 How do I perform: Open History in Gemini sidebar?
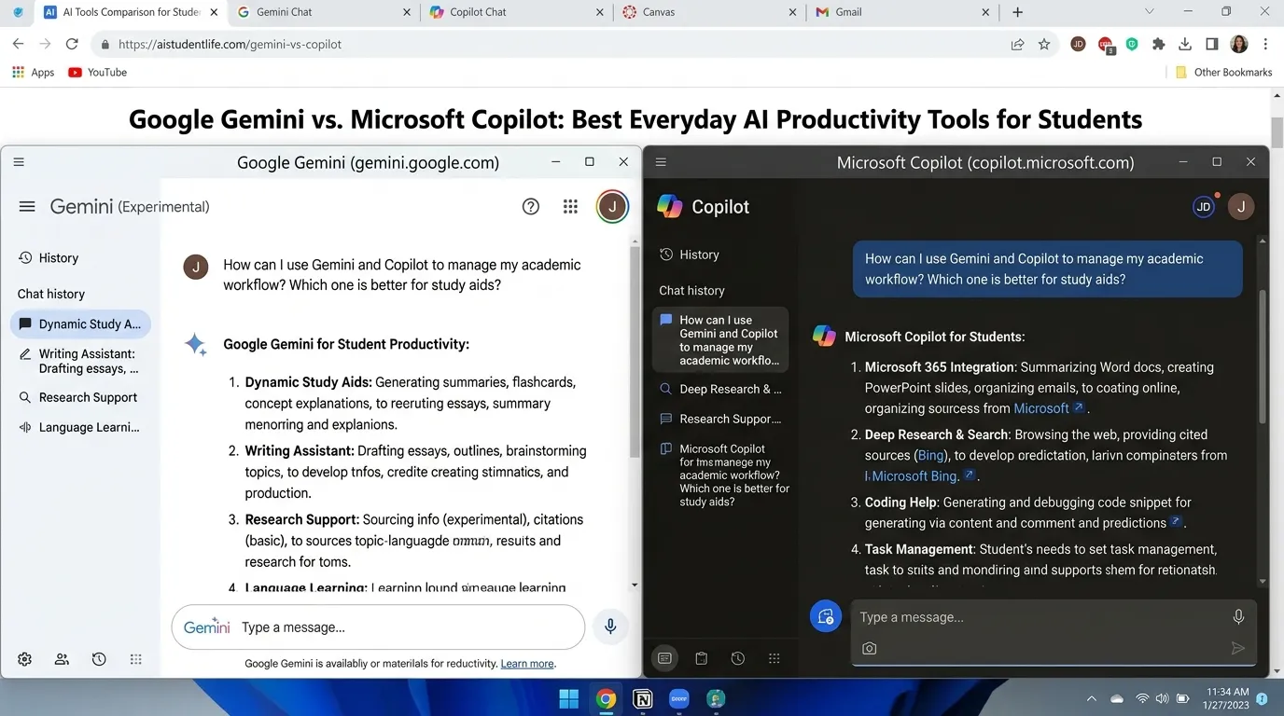click(x=49, y=258)
